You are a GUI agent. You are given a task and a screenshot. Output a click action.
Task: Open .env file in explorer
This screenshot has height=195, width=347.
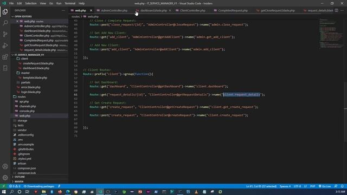click(20, 140)
